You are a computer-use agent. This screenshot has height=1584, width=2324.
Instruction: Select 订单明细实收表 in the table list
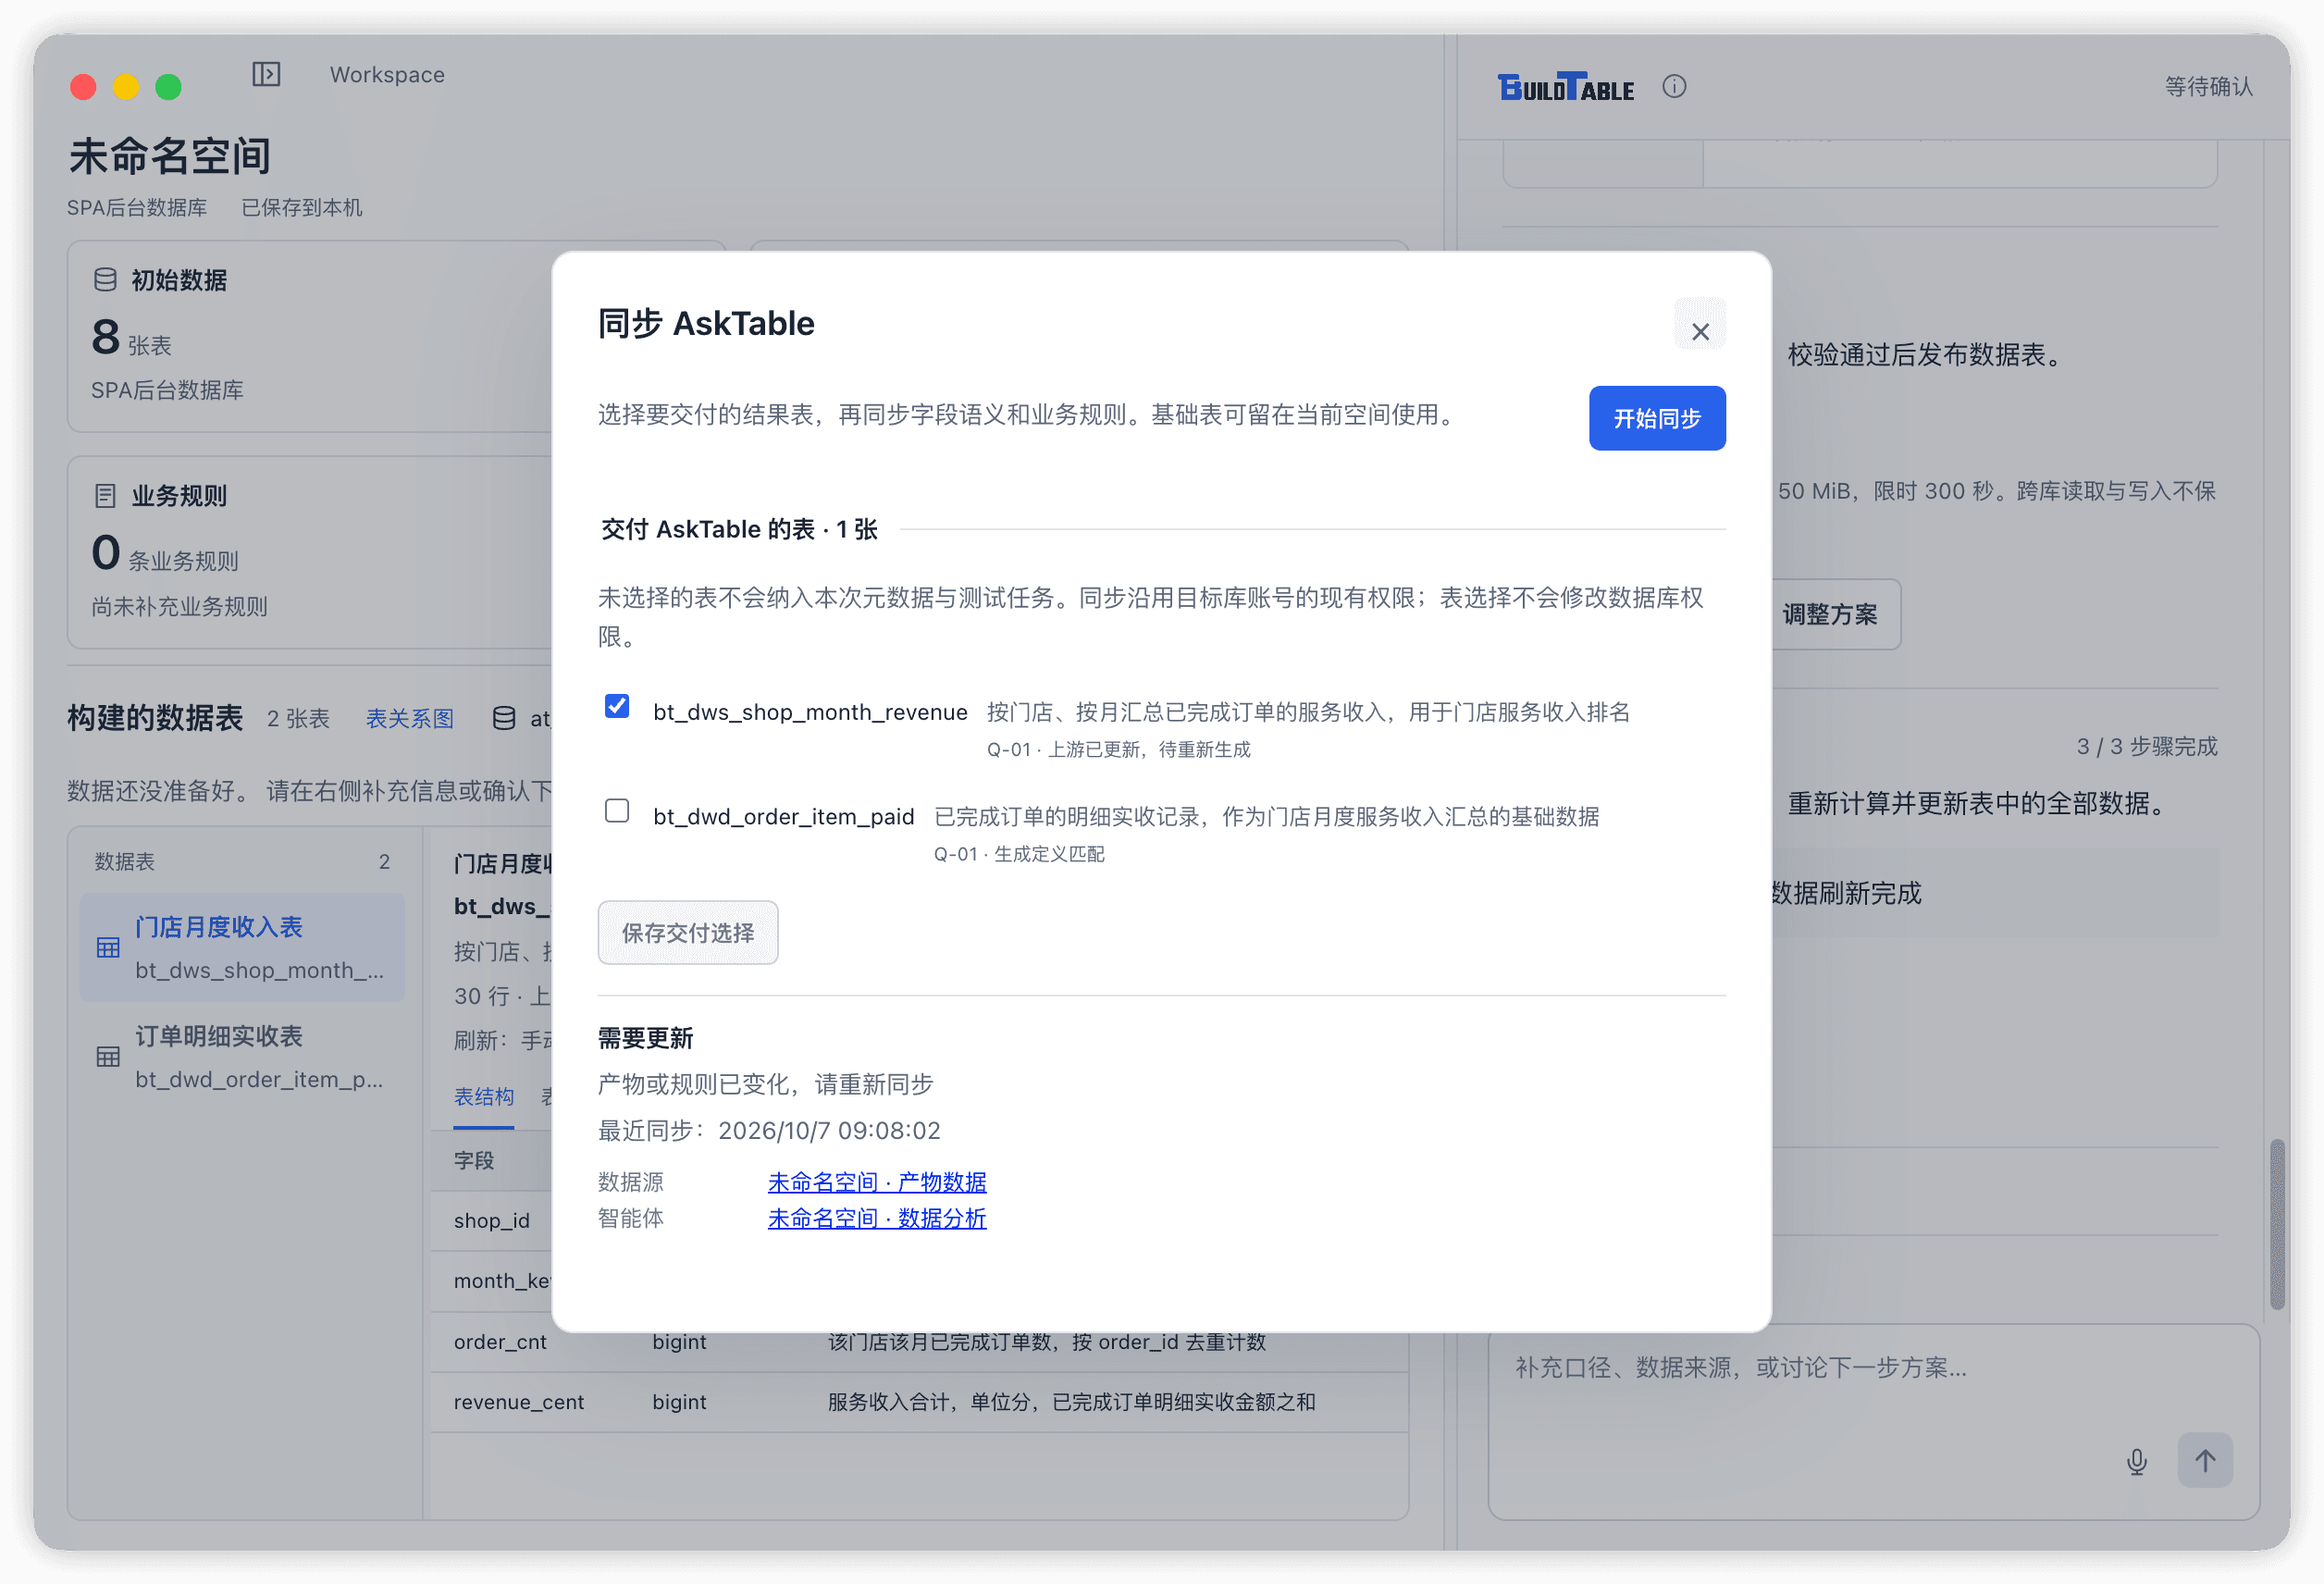(242, 1056)
